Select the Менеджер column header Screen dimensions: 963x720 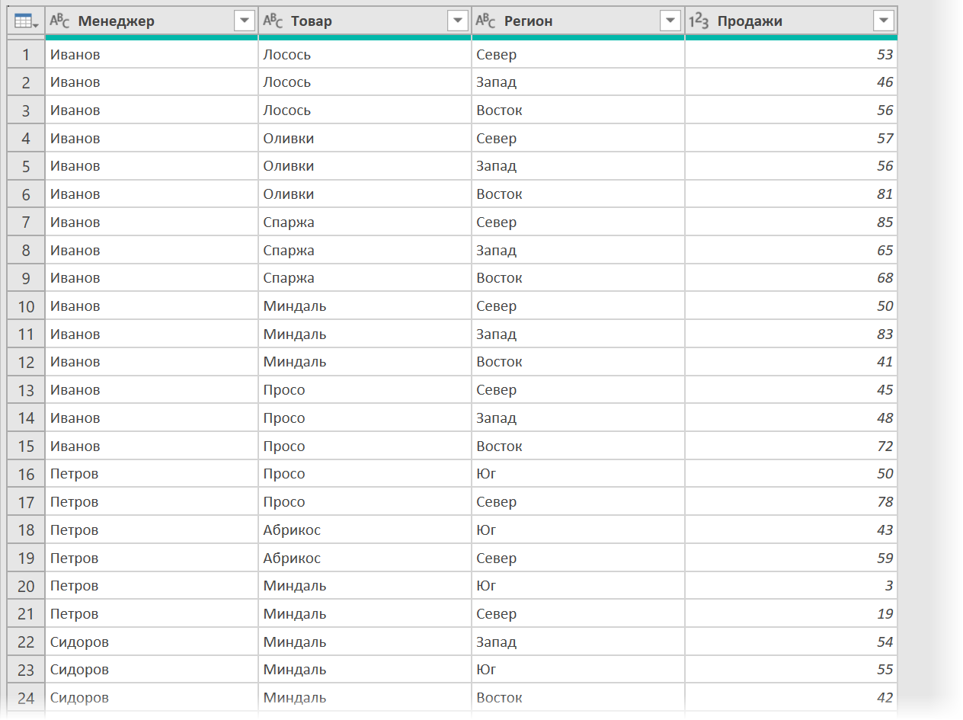(x=152, y=21)
